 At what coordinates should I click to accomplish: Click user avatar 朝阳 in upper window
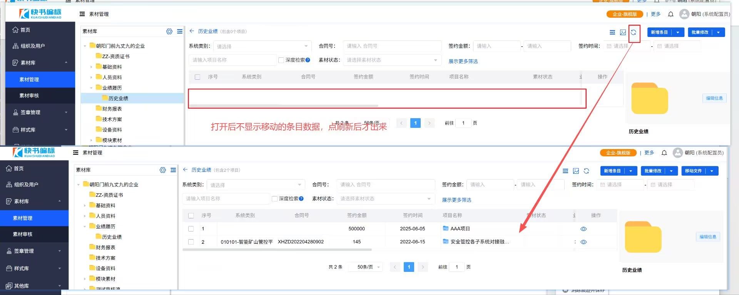pos(684,14)
